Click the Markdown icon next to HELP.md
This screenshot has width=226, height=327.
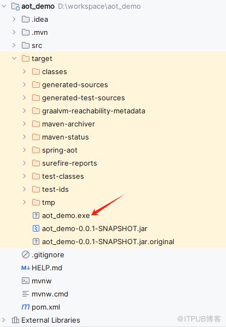click(x=26, y=268)
